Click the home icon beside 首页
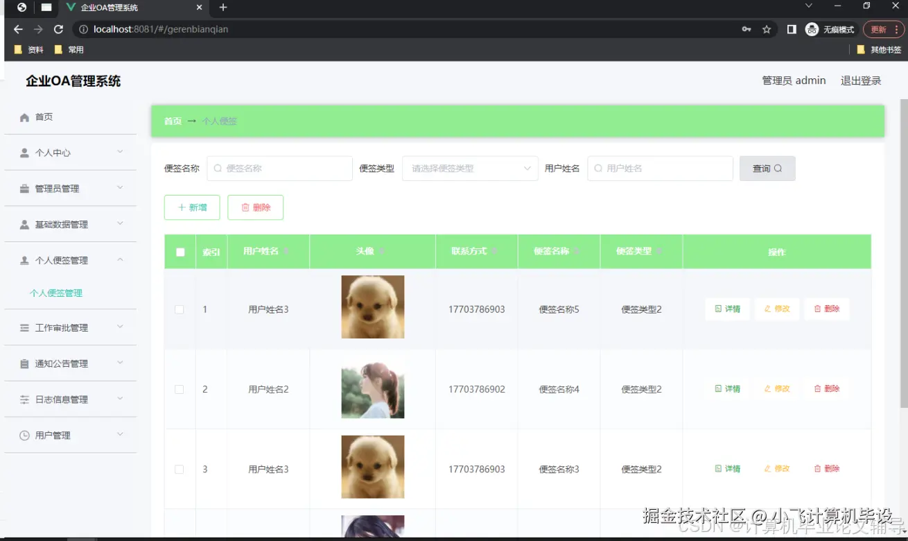 click(x=25, y=117)
